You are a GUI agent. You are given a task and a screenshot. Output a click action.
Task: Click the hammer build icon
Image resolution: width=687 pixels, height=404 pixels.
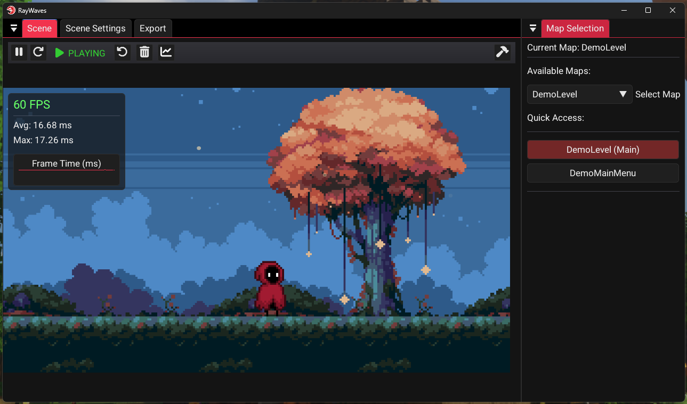(x=502, y=52)
